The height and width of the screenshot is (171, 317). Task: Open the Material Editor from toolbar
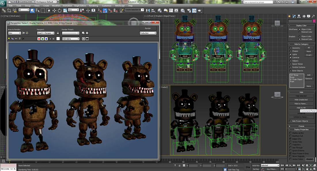tap(182, 10)
